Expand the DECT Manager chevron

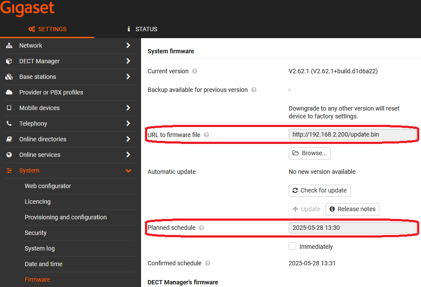tap(128, 61)
